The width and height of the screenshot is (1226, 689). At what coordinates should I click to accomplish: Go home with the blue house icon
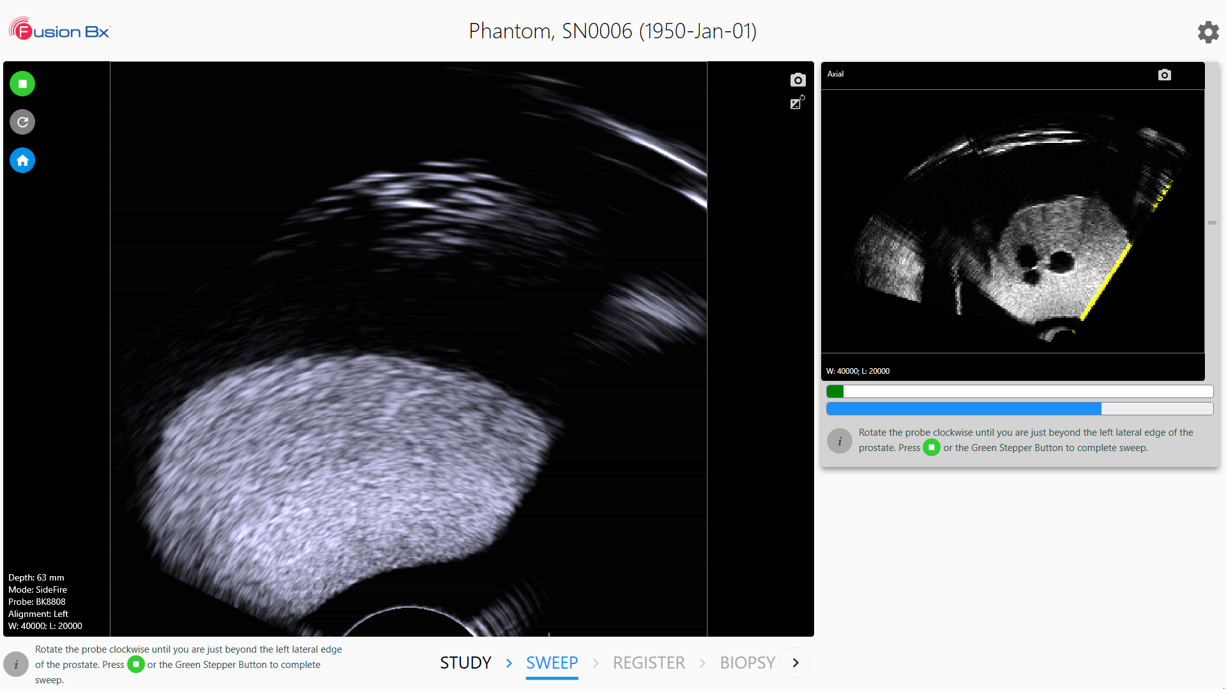coord(22,160)
